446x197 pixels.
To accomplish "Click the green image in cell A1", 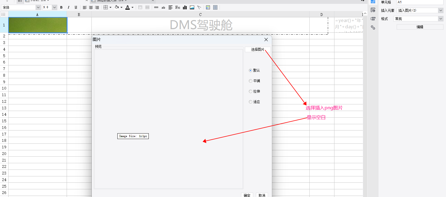I will [38, 25].
